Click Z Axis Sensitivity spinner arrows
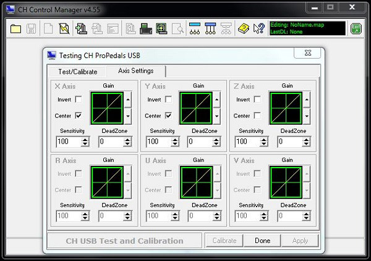Image resolution: width=371 pixels, height=261 pixels. point(264,142)
